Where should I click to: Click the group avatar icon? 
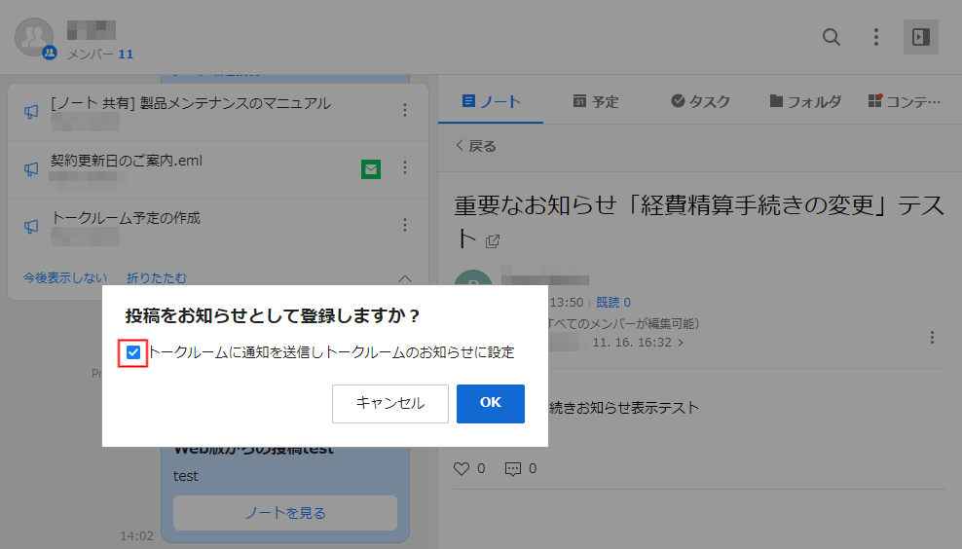coord(34,37)
